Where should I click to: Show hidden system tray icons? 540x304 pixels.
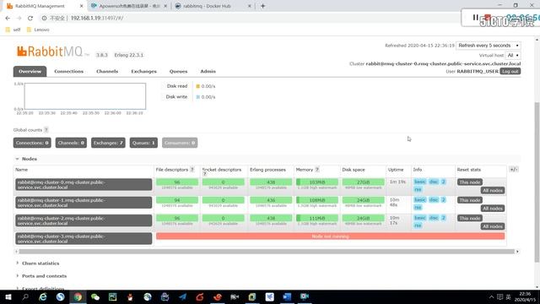pos(491,296)
